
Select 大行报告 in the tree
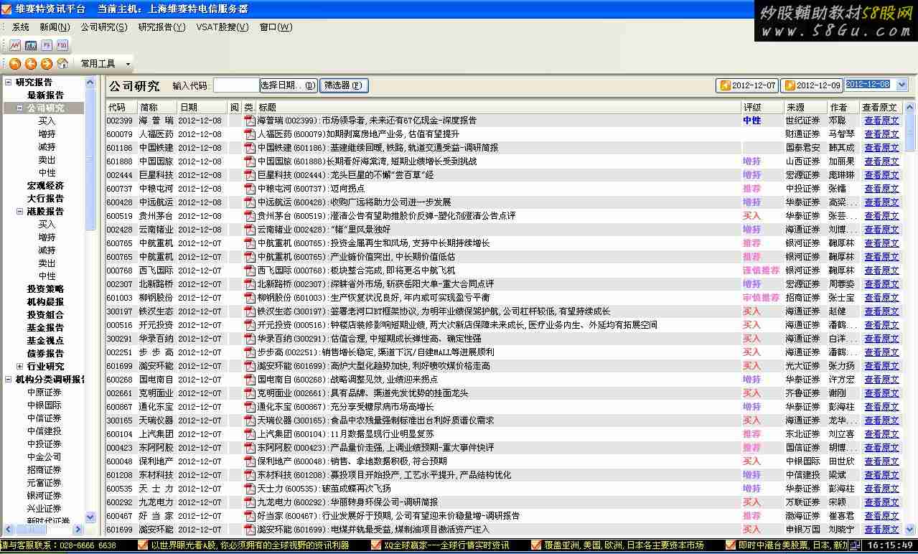[x=45, y=199]
